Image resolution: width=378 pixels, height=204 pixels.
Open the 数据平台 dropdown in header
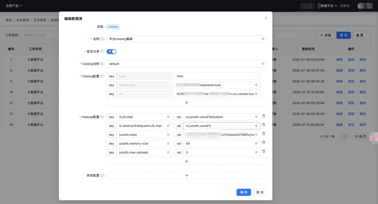point(329,6)
